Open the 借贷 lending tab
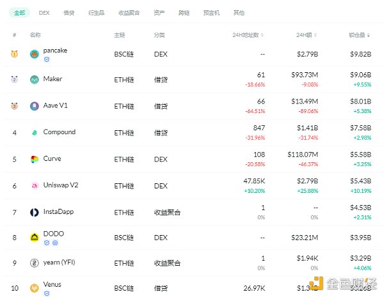Viewport: 384px width, 297px height. [x=68, y=12]
